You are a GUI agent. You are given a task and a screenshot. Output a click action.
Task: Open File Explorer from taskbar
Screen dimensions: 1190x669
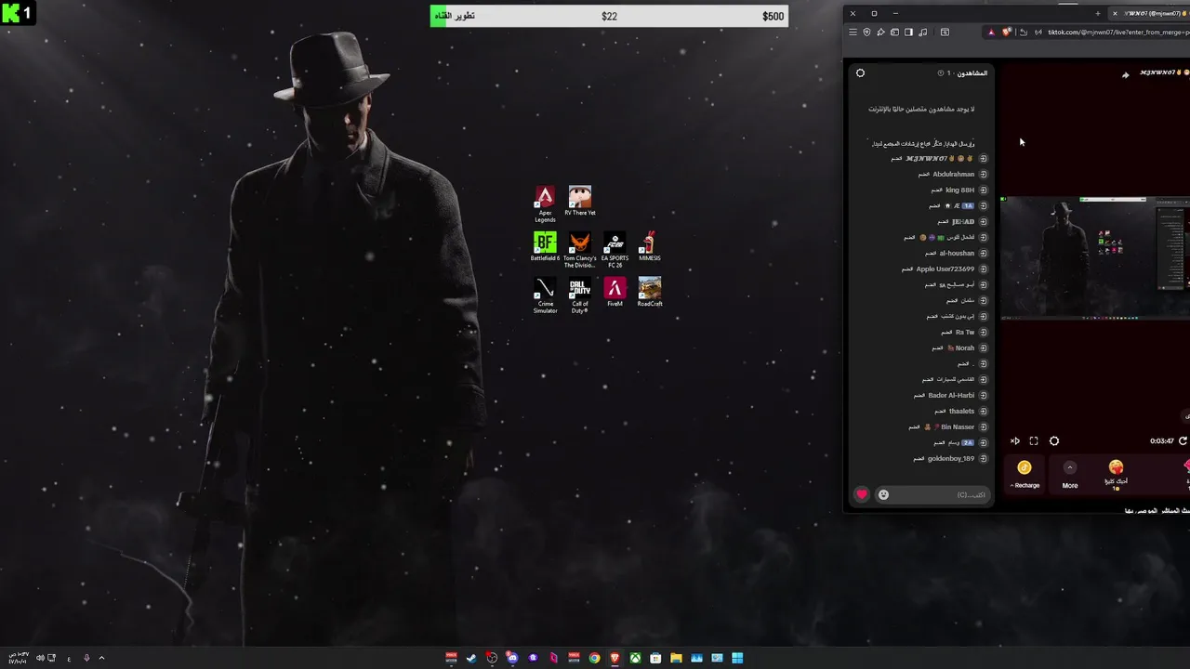coord(676,658)
